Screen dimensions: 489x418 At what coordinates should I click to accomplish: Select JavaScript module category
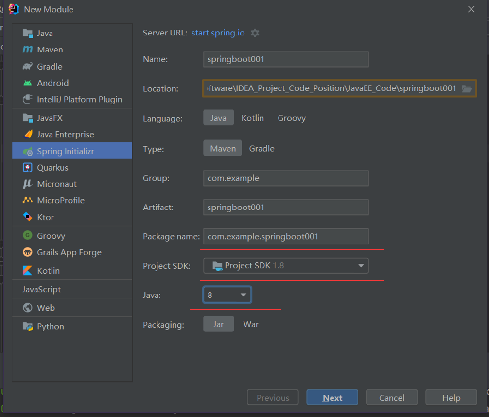pyautogui.click(x=41, y=289)
